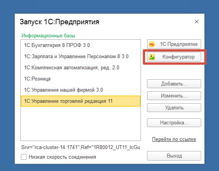
Task: Click the Добавить... button
Action: 174,84
